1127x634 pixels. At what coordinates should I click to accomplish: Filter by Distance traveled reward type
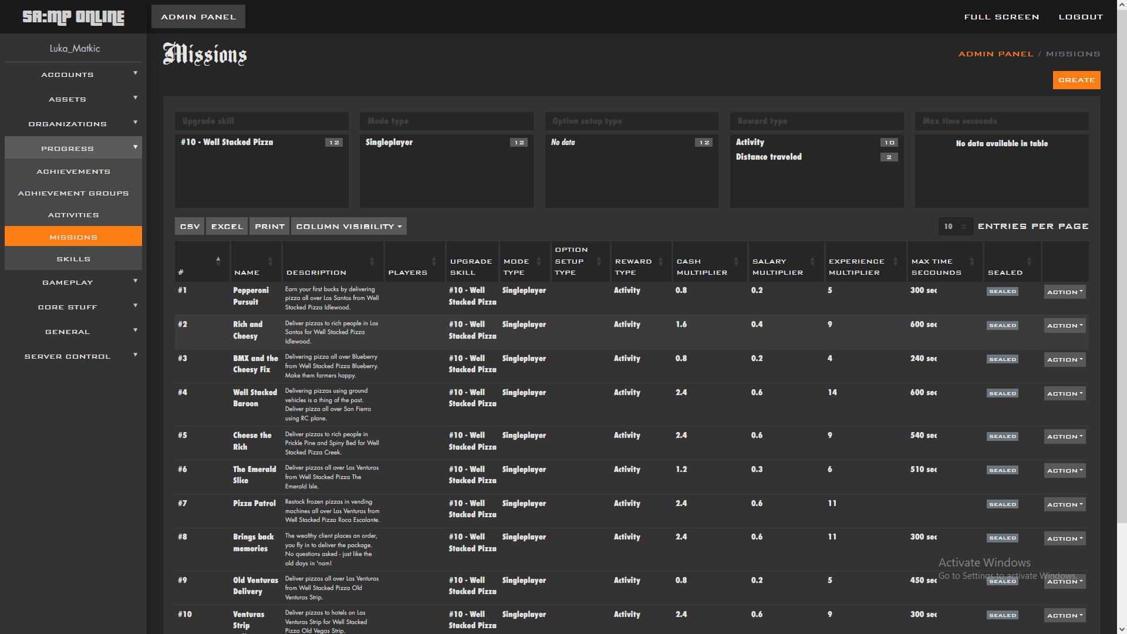pyautogui.click(x=768, y=157)
